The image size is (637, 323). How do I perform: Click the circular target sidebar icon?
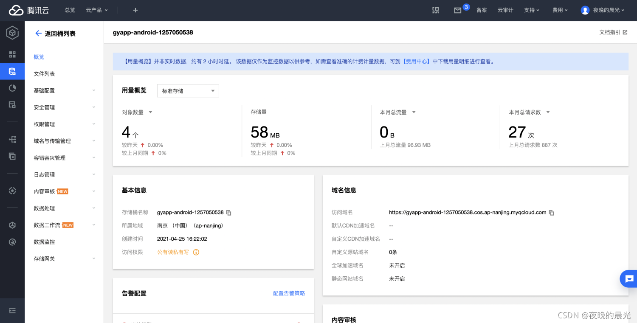click(x=12, y=191)
